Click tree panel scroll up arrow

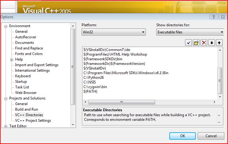73,26
